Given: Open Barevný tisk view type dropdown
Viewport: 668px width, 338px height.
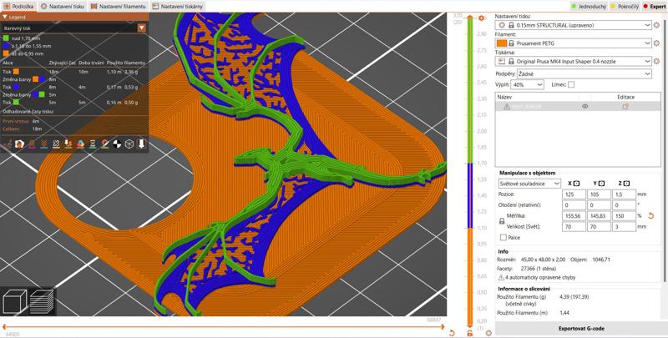Looking at the screenshot, I should [x=74, y=28].
